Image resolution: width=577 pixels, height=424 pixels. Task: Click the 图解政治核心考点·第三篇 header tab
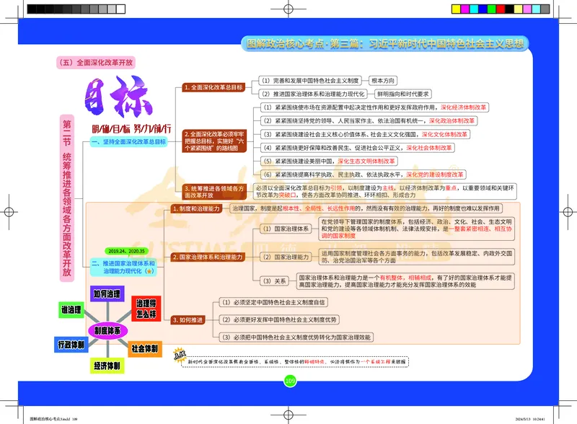tap(389, 43)
